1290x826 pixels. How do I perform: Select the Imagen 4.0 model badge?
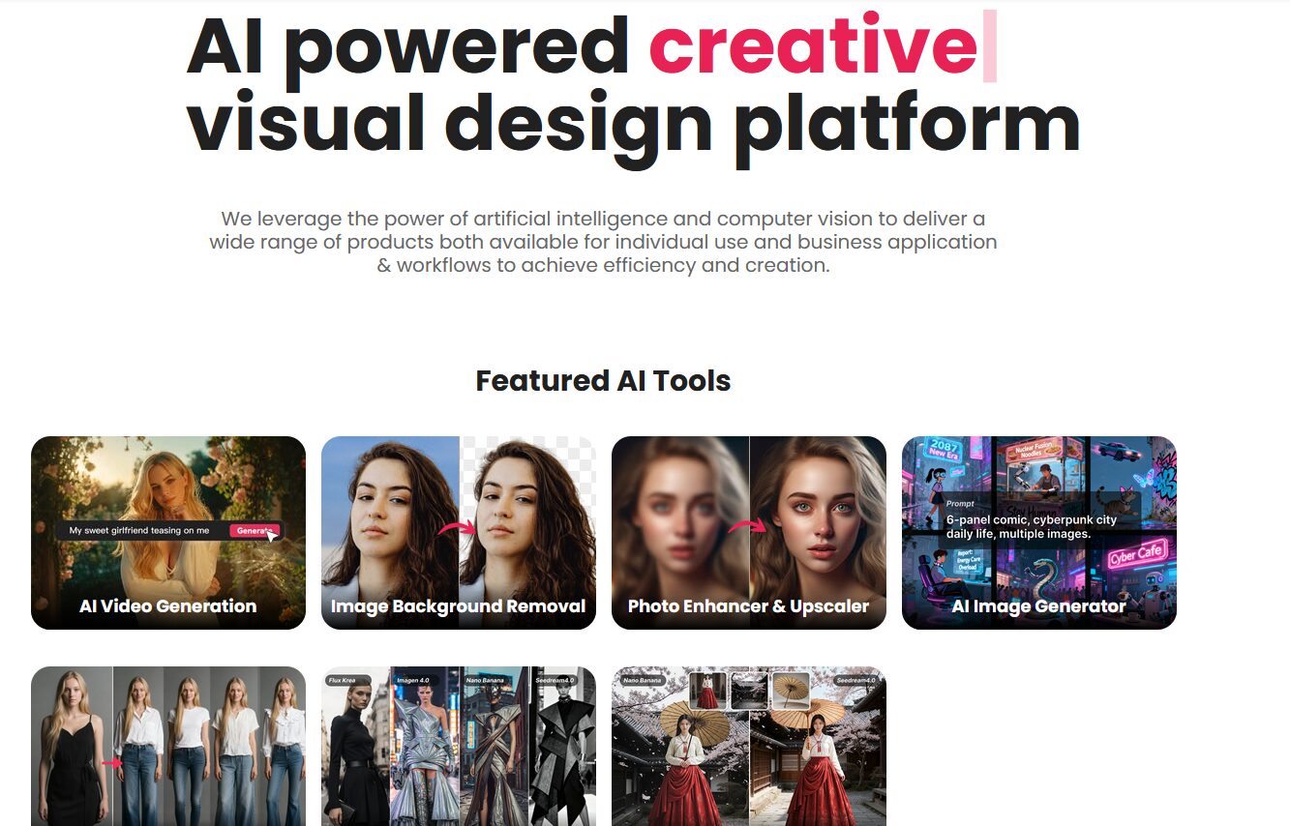click(412, 680)
